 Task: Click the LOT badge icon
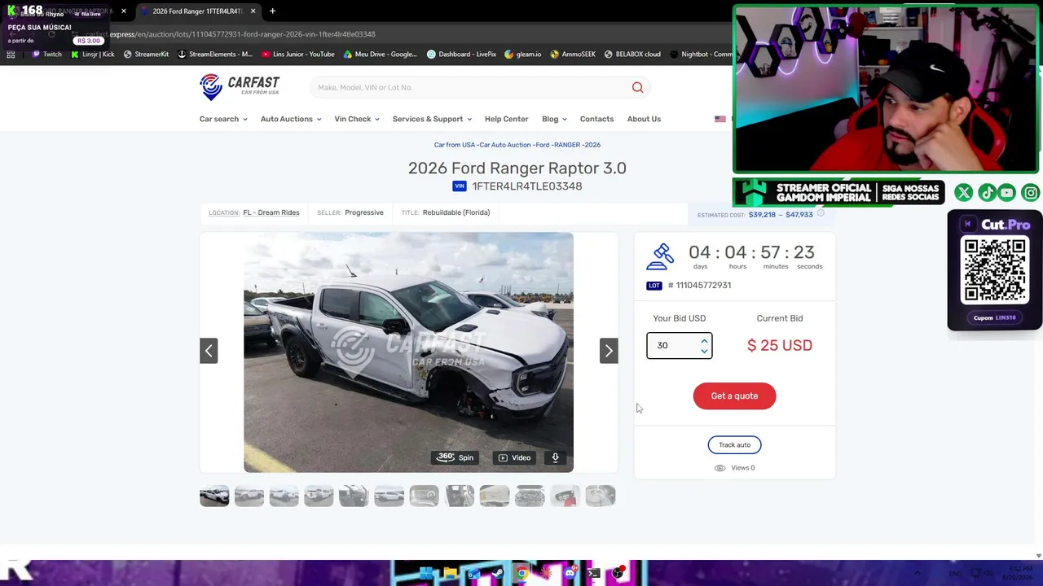coord(654,286)
